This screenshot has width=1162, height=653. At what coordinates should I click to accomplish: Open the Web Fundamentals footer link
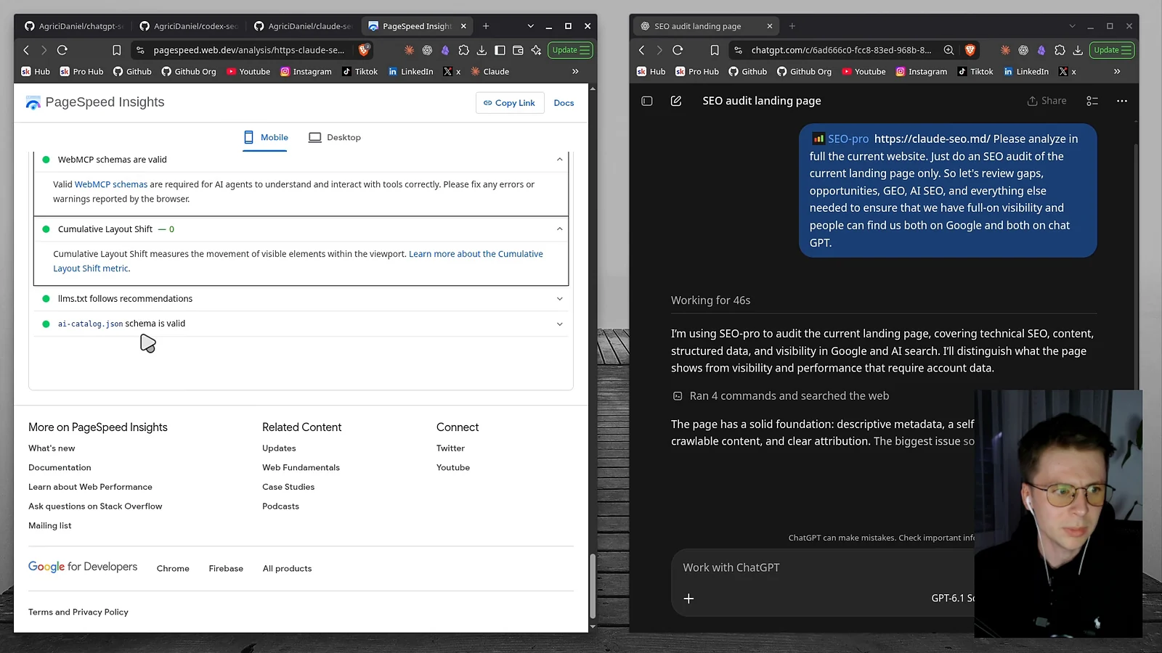click(x=301, y=468)
